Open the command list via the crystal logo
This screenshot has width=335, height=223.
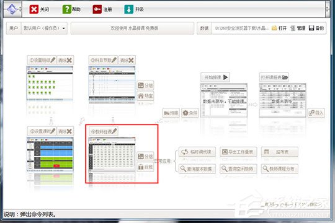click(x=12, y=9)
